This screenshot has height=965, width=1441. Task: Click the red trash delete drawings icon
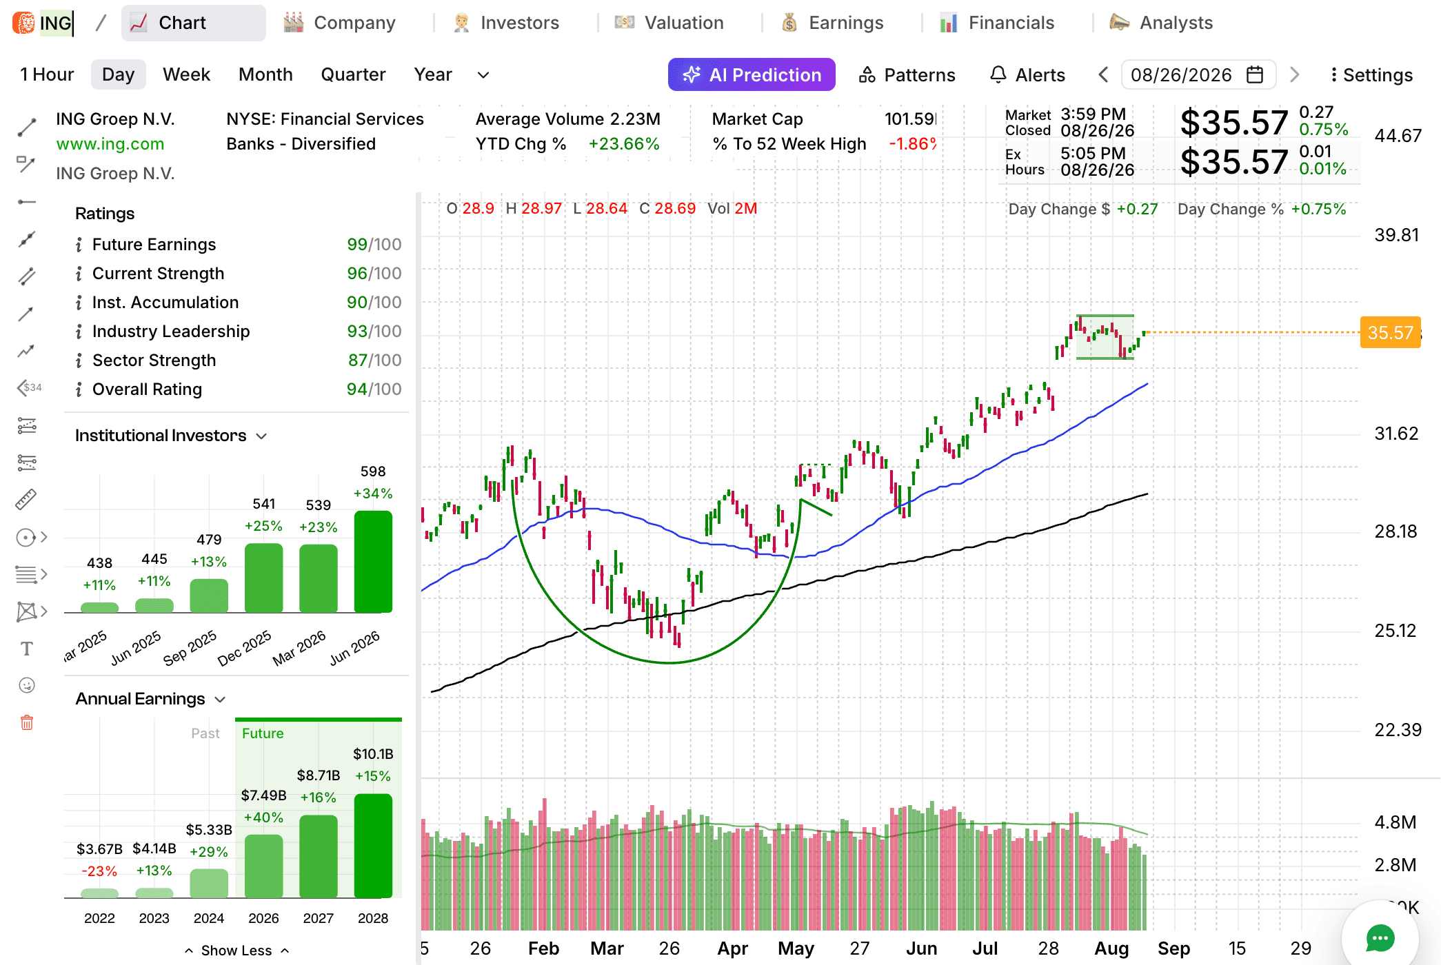click(x=26, y=722)
